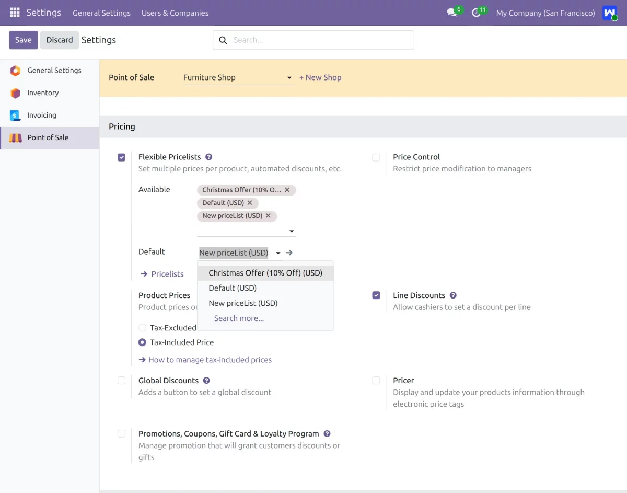627x493 pixels.
Task: Select the Tax-Included Price radio button
Action: point(142,342)
